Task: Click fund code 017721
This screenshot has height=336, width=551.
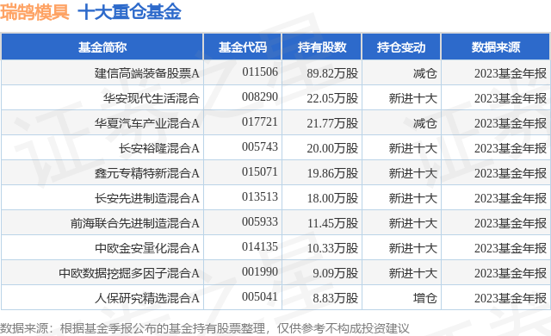Action: click(260, 122)
